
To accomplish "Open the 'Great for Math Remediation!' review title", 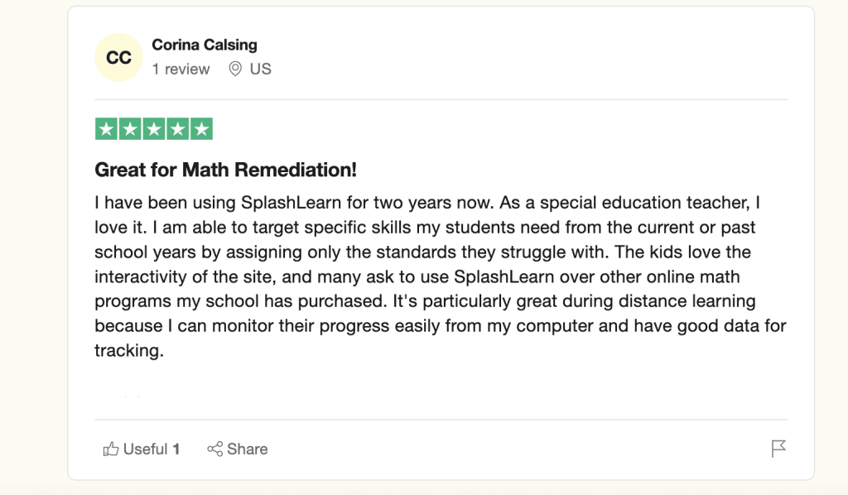I will [x=225, y=171].
